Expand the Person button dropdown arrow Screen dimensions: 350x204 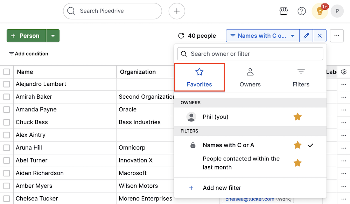tap(53, 35)
